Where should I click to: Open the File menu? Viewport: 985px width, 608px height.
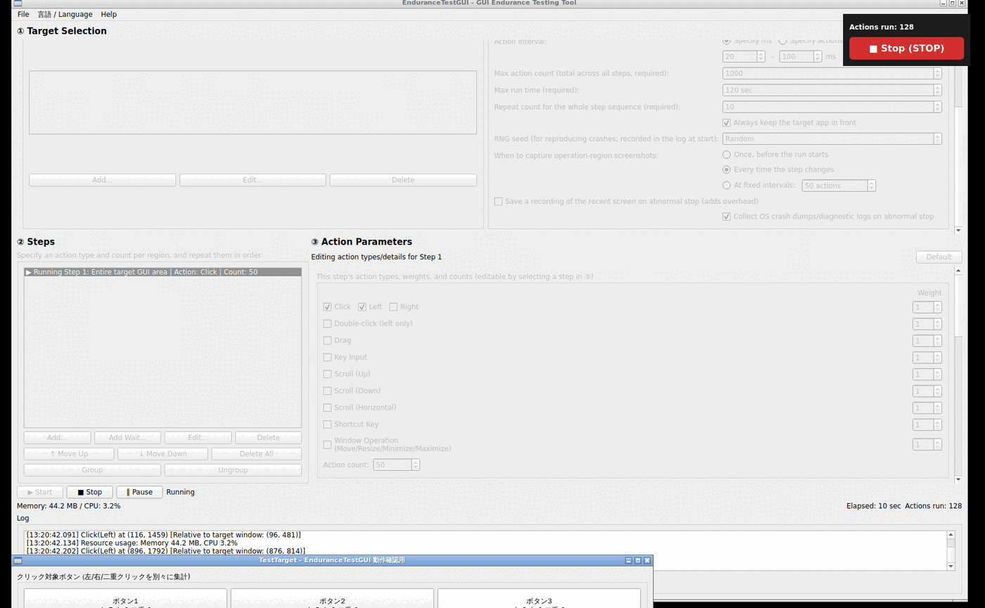pos(23,14)
